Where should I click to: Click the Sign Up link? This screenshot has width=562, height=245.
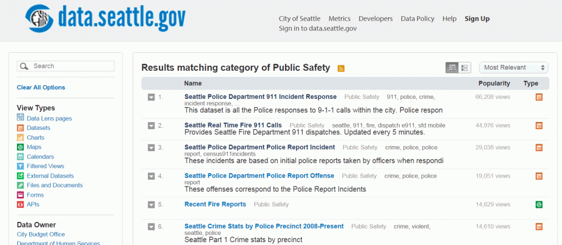pos(477,19)
